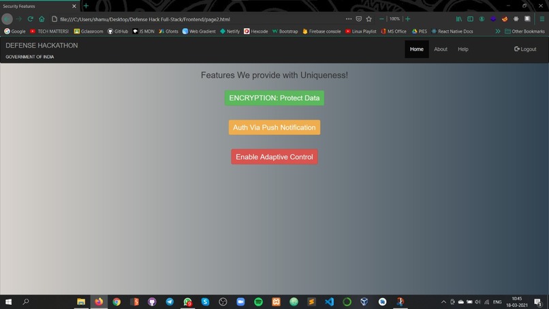This screenshot has height=309, width=549.
Task: Show hidden system tray icons
Action: pos(443,301)
